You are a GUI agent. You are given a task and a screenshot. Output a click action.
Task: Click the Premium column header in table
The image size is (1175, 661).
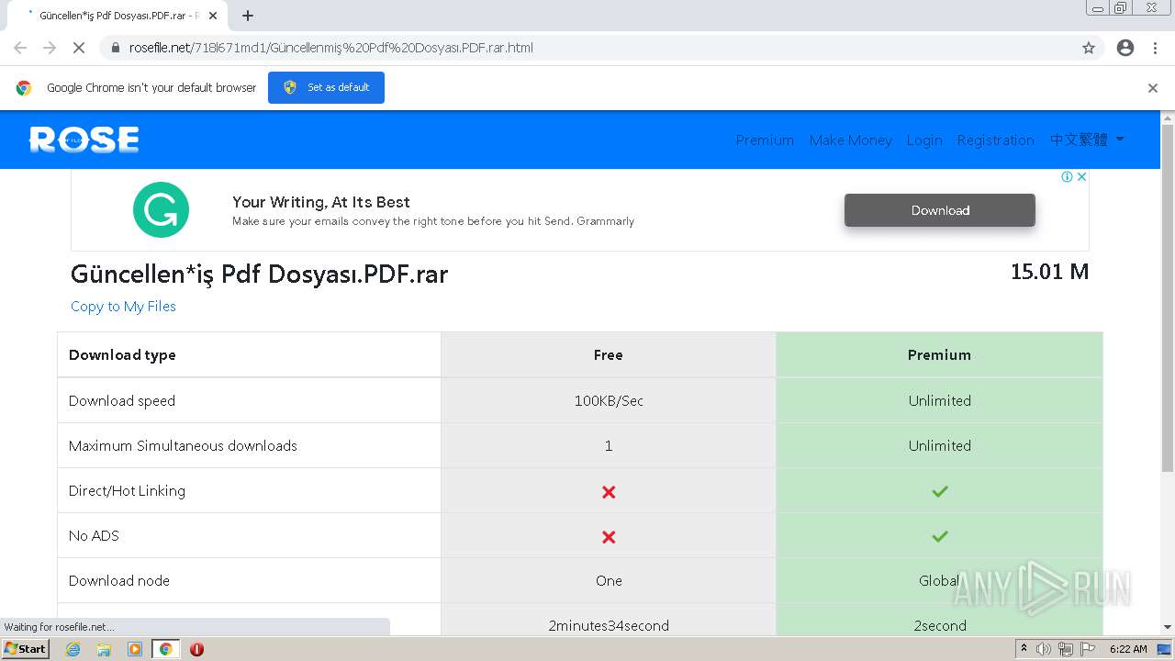(x=939, y=354)
